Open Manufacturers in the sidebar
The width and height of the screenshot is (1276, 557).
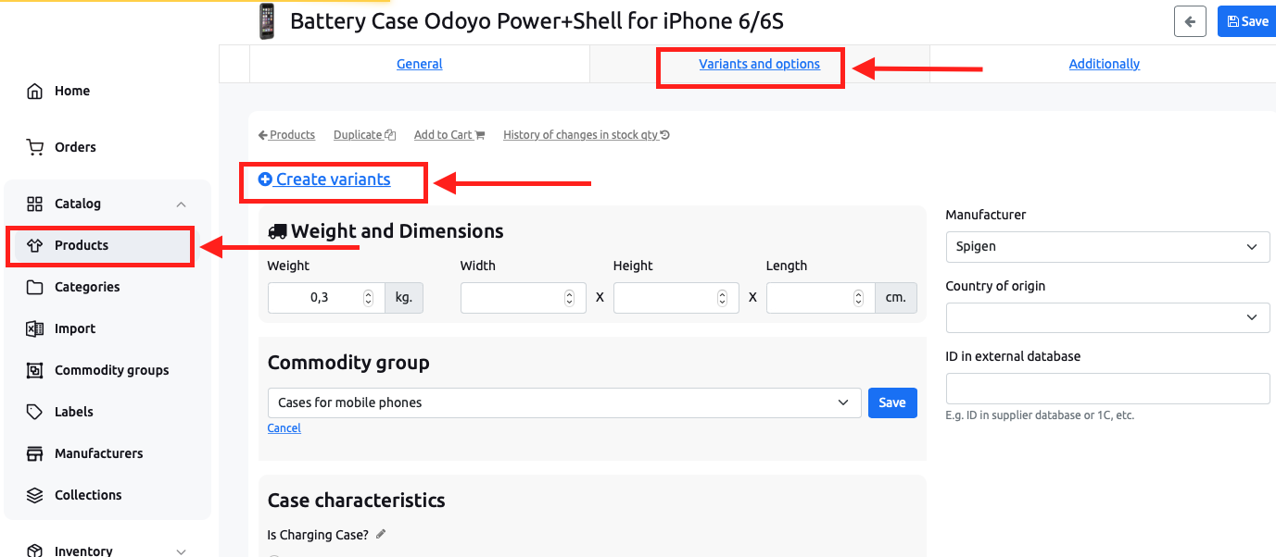point(98,453)
